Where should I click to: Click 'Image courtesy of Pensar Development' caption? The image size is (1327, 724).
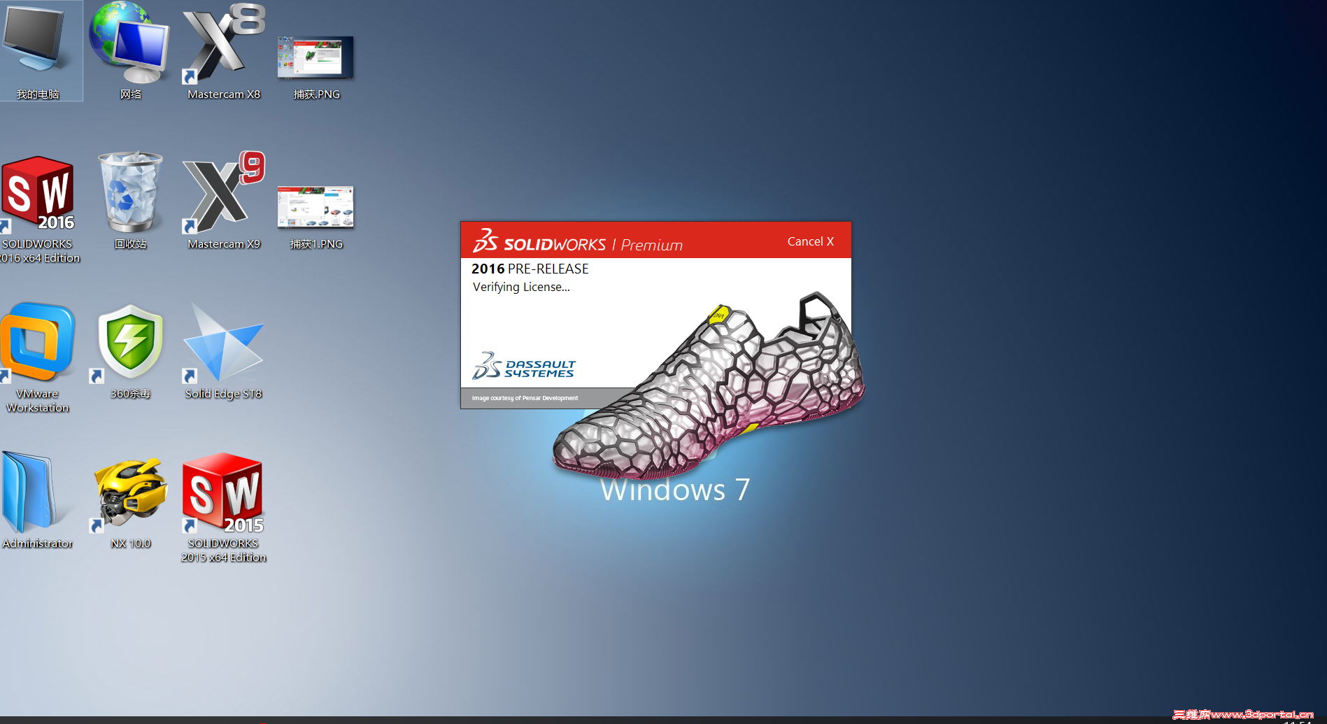[x=525, y=398]
